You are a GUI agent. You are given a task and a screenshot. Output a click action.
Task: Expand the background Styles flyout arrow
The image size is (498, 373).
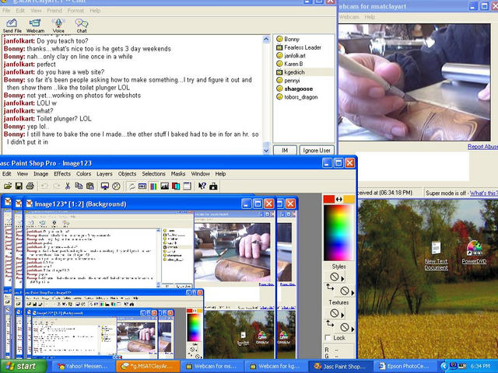click(352, 292)
